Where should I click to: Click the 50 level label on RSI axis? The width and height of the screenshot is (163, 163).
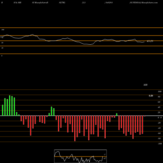(x=2, y=43)
